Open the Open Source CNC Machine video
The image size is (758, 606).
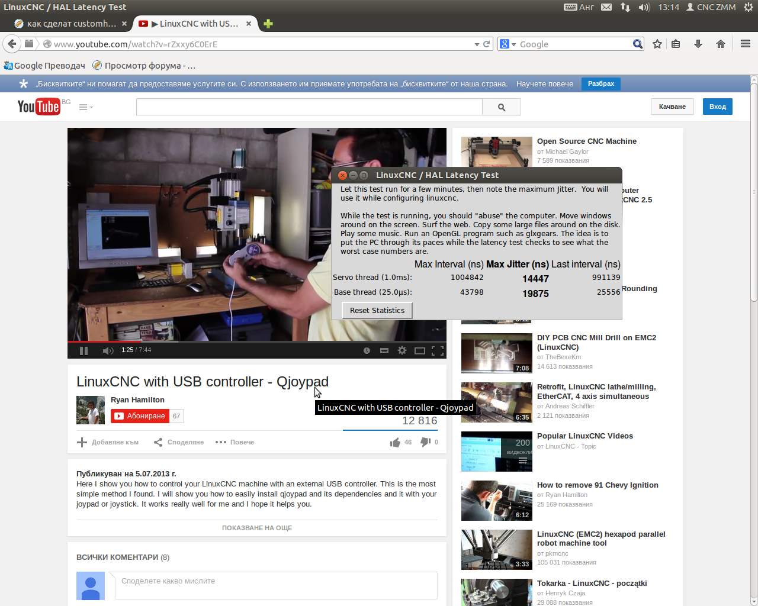coord(587,141)
